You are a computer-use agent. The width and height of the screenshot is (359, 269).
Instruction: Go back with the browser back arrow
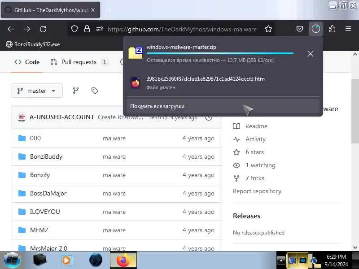tap(11, 29)
